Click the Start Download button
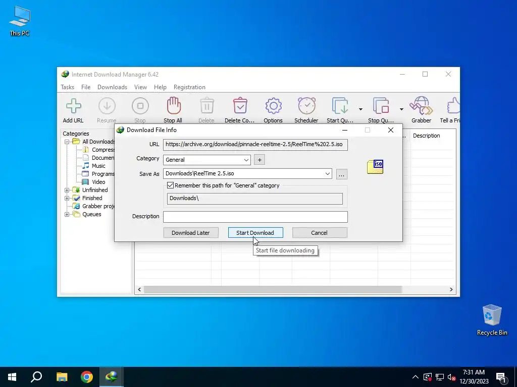The width and height of the screenshot is (517, 387). click(255, 233)
